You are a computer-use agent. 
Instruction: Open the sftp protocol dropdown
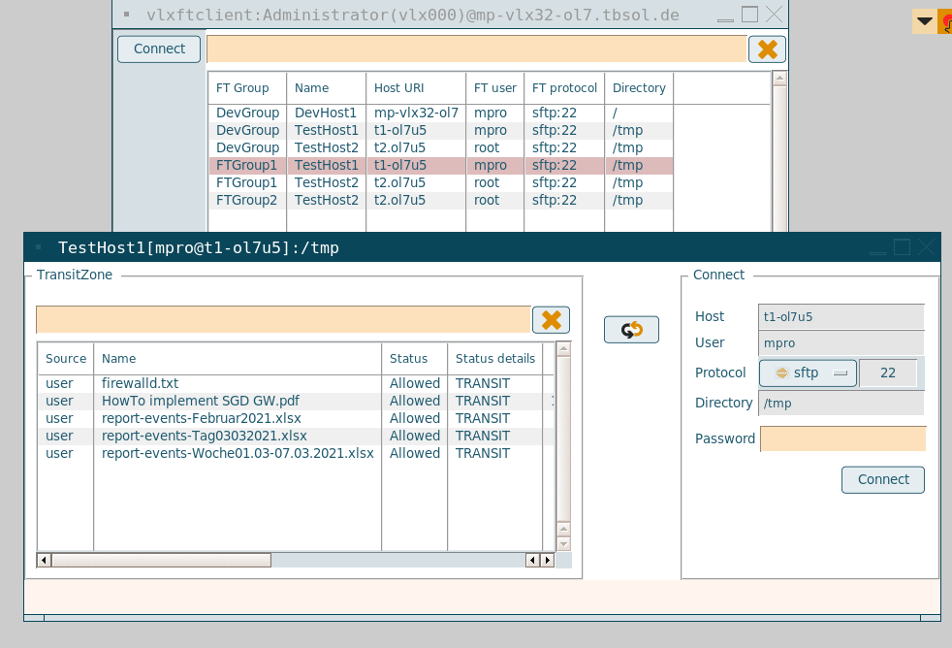click(807, 373)
